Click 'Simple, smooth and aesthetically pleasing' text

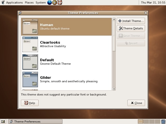pyautogui.click(x=69, y=81)
